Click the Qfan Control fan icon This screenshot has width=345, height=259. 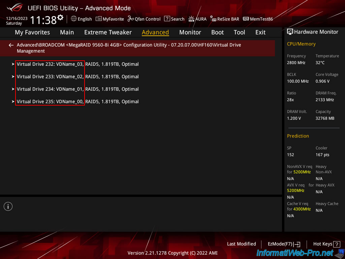coord(131,19)
